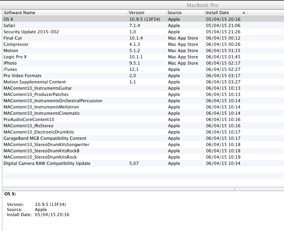This screenshot has width=284, height=231.
Task: Click install date 06/04/15 10:19
Action: 223,157
